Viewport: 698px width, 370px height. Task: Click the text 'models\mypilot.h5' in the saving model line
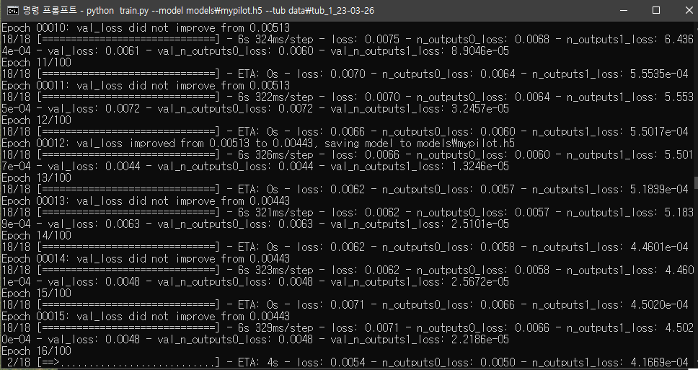click(x=466, y=144)
